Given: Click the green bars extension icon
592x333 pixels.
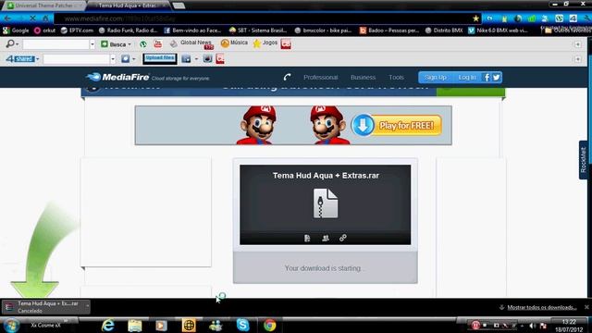Looking at the screenshot, I should 532,18.
